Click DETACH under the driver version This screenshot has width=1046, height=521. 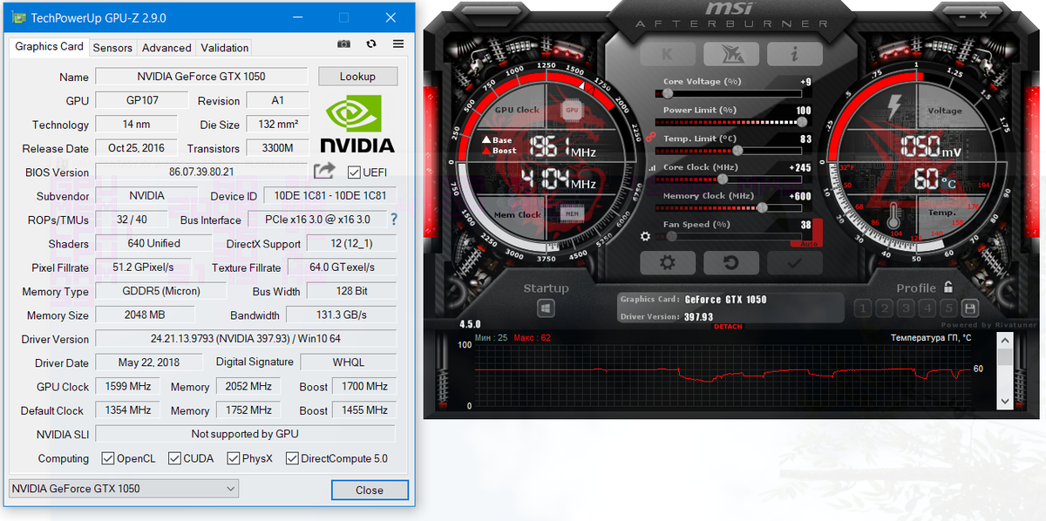(728, 327)
